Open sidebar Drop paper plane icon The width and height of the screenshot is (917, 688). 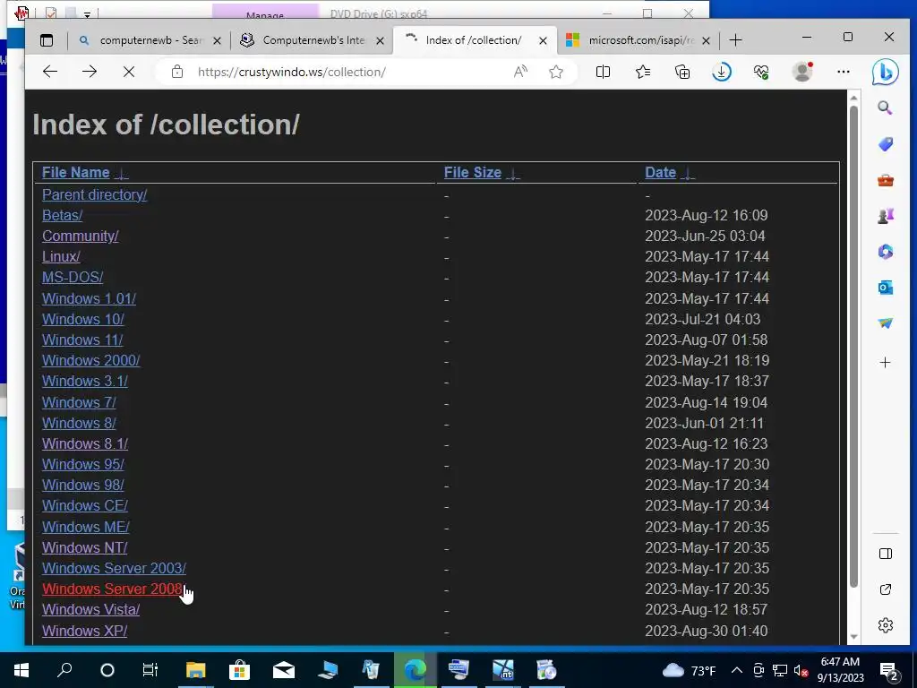(x=886, y=322)
